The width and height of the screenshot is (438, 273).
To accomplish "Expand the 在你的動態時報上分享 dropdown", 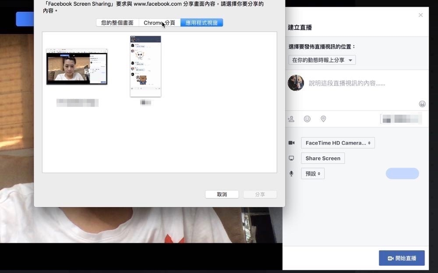I will coord(322,60).
